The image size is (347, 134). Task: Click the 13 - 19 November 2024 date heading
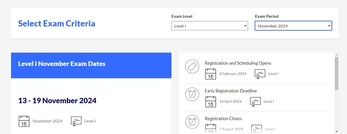[57, 101]
